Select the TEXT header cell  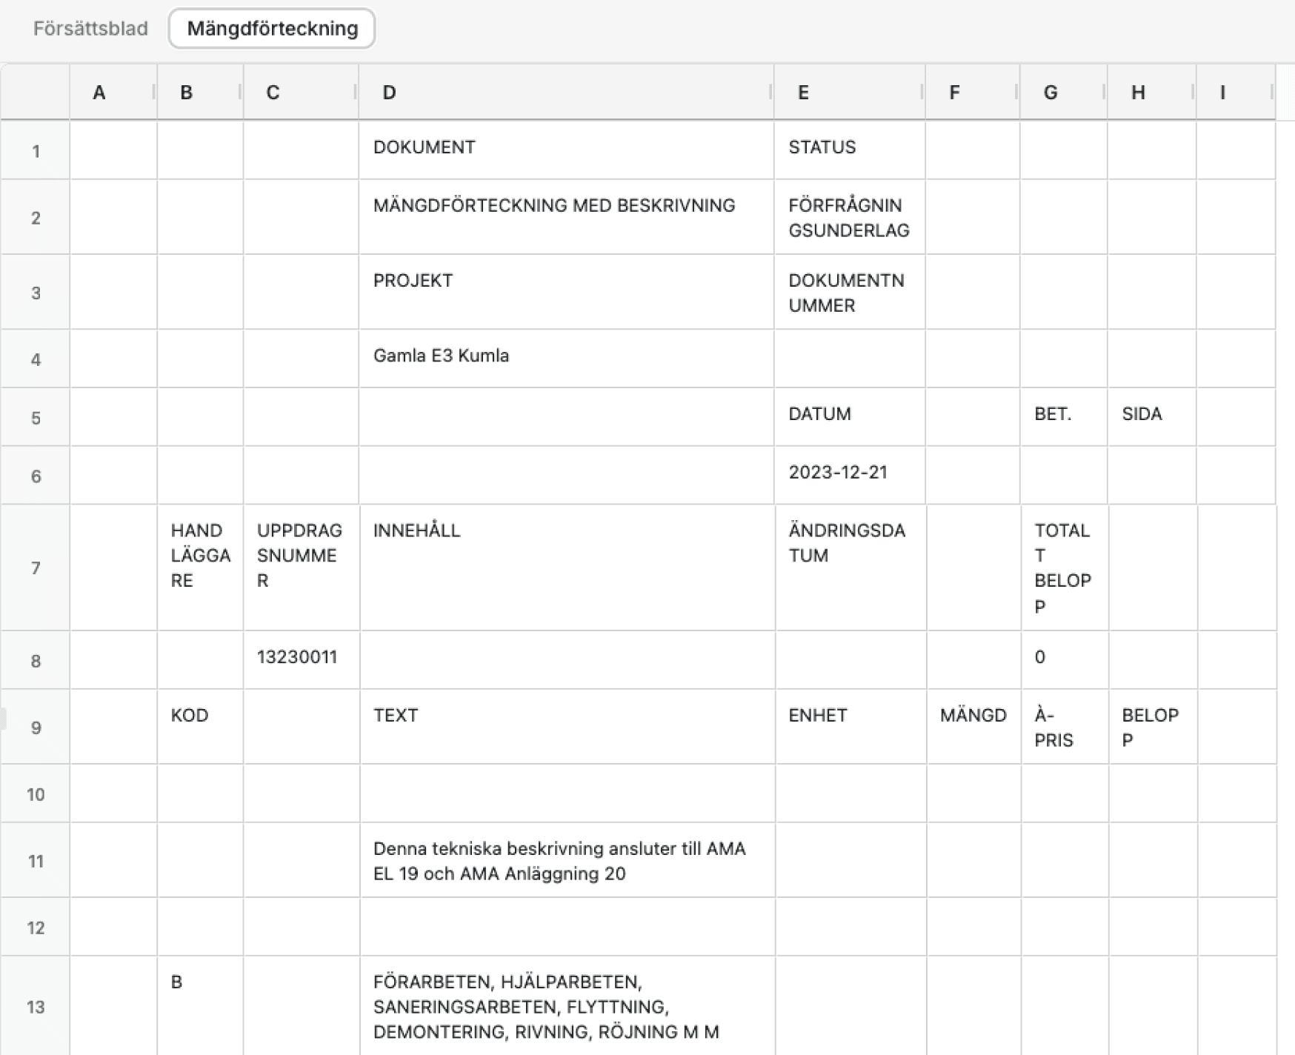567,727
